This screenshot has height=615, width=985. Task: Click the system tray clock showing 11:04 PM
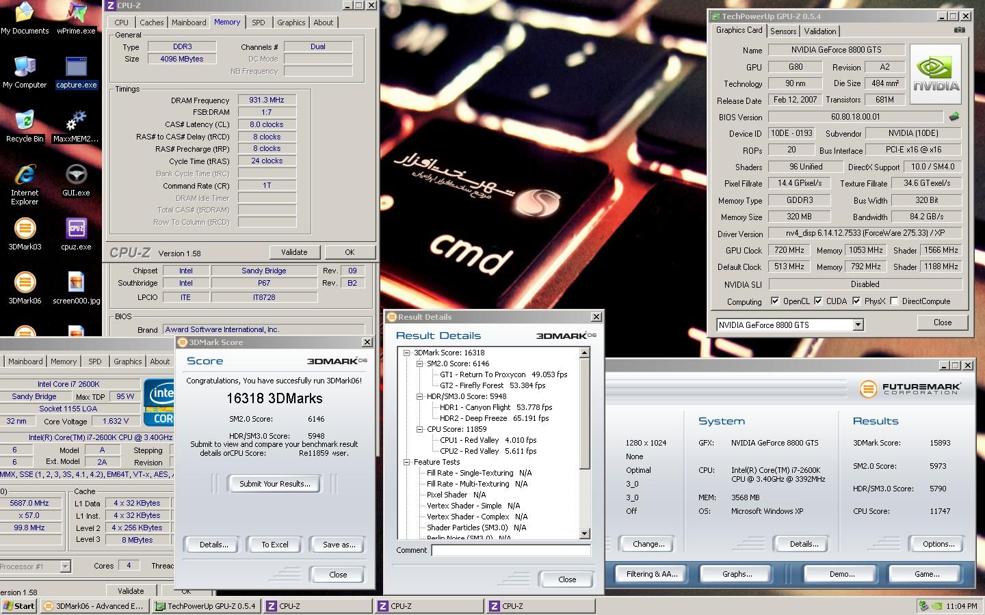click(x=962, y=606)
